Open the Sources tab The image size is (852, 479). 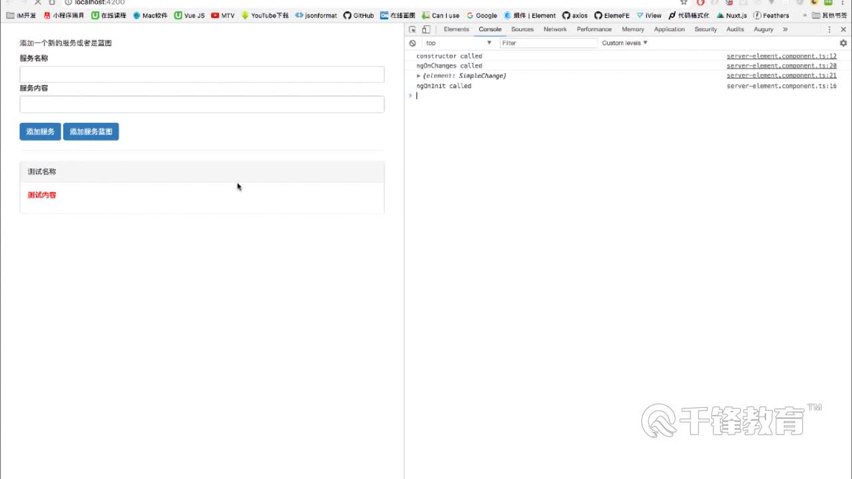coord(523,29)
